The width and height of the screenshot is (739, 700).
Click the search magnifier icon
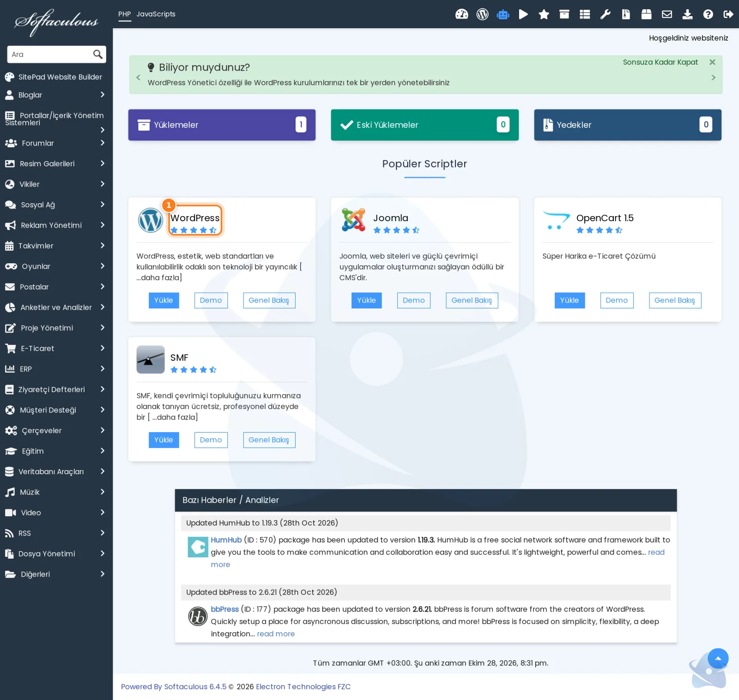[x=97, y=54]
